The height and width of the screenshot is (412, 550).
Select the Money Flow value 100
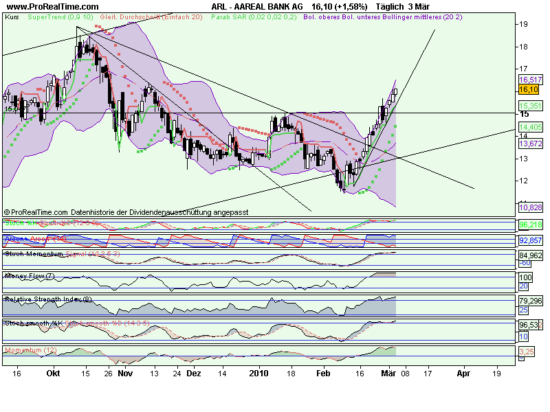coord(525,277)
